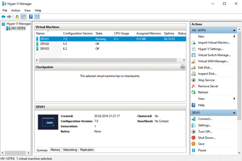The width and height of the screenshot is (242, 161).
Task: Select the SRV03 row name text
Action: (x=45, y=49)
